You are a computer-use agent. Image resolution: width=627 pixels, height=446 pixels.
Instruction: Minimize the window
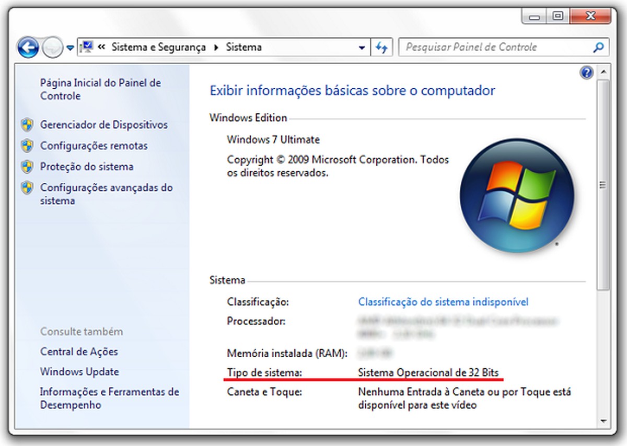(534, 17)
